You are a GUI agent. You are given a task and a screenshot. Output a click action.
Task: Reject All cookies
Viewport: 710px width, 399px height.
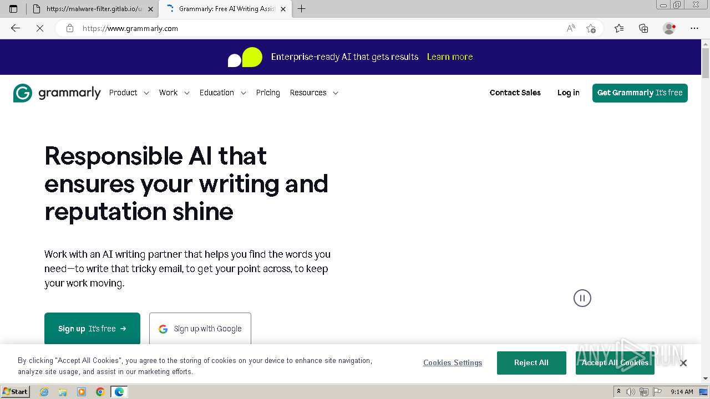click(531, 363)
